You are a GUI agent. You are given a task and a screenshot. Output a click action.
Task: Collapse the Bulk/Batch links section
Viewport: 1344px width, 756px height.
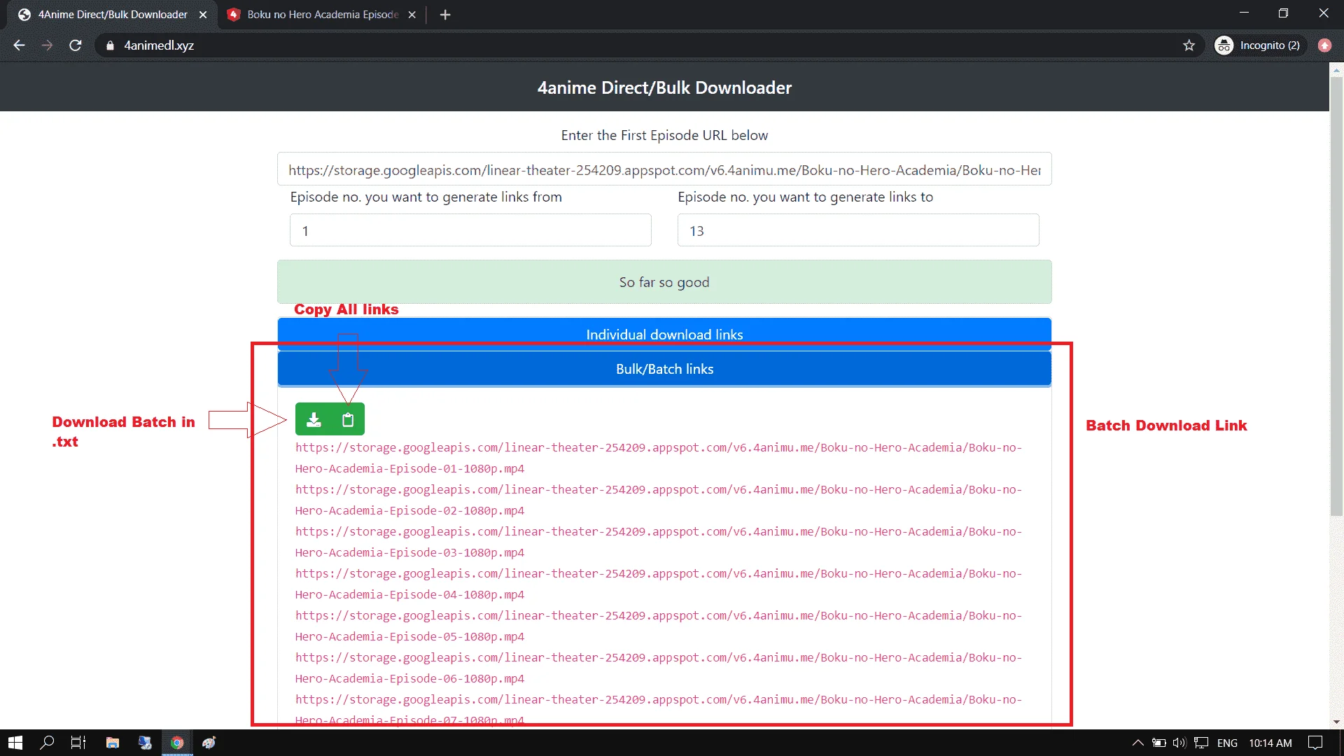coord(664,369)
